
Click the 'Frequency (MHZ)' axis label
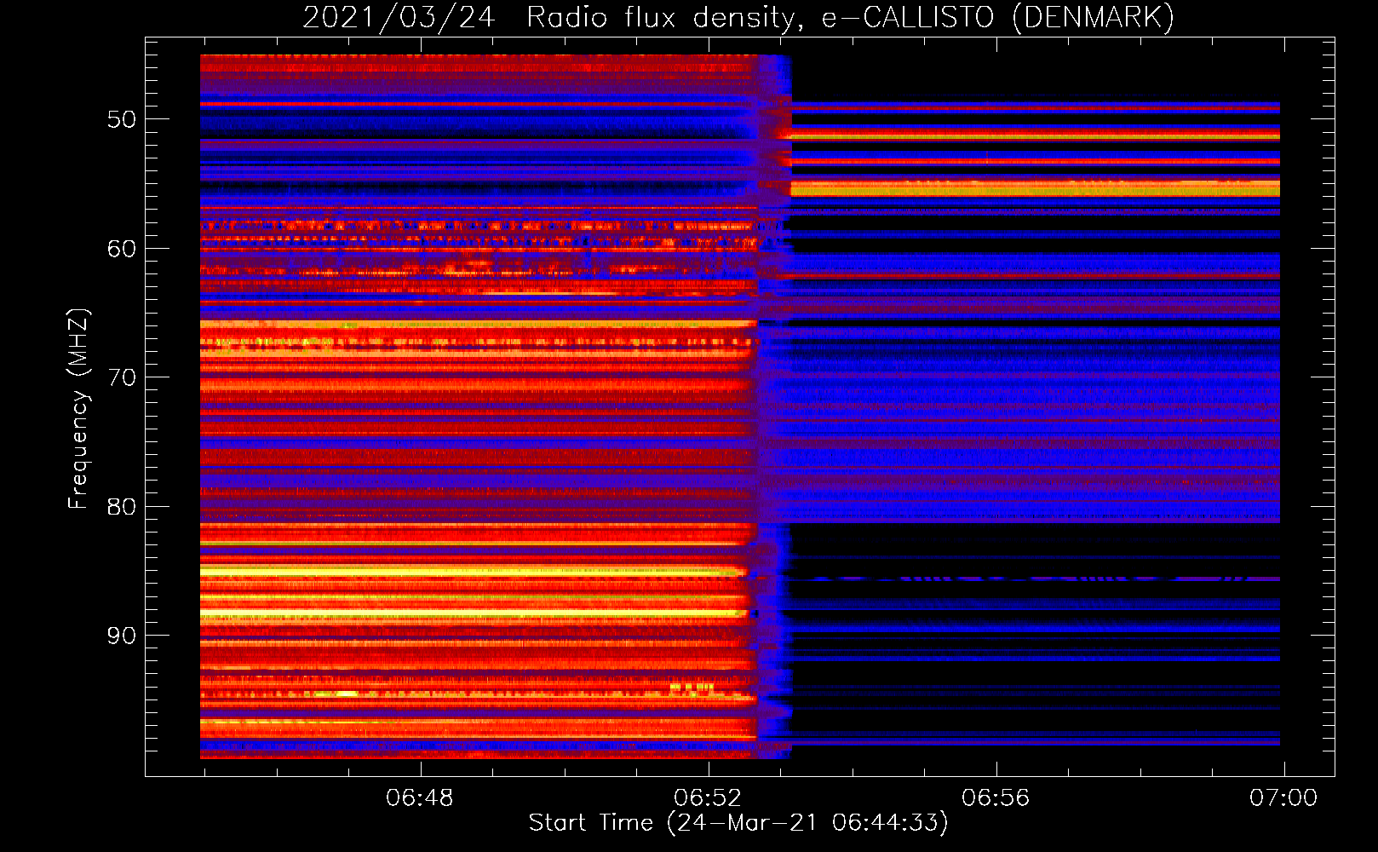(x=78, y=409)
